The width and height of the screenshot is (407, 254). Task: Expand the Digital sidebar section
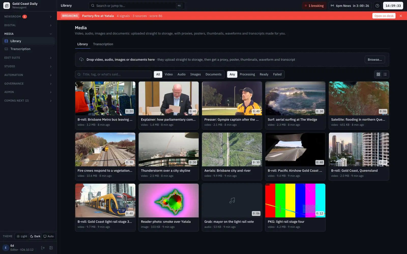(x=28, y=25)
